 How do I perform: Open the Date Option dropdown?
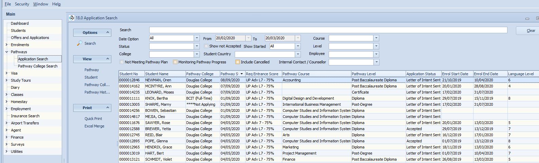(x=197, y=38)
